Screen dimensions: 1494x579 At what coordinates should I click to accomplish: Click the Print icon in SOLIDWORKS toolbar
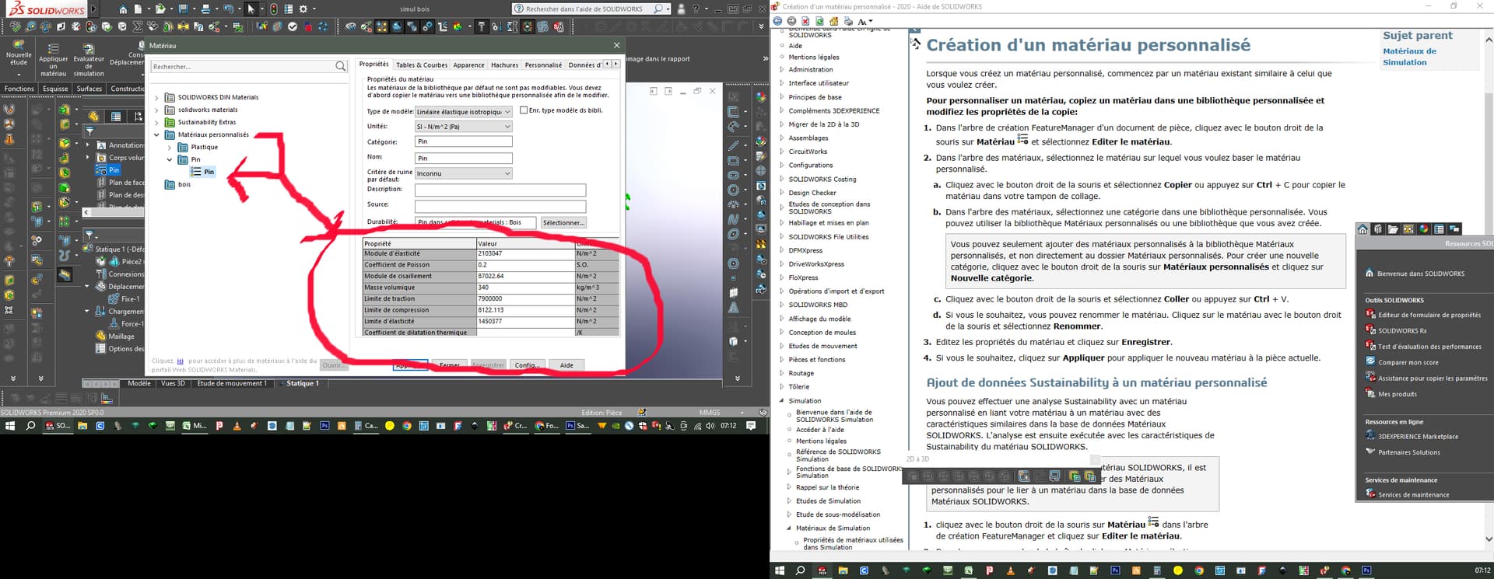coord(205,9)
